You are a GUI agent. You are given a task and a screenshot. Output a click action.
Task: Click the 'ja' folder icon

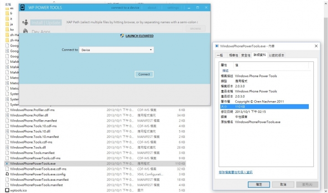[7, 24]
